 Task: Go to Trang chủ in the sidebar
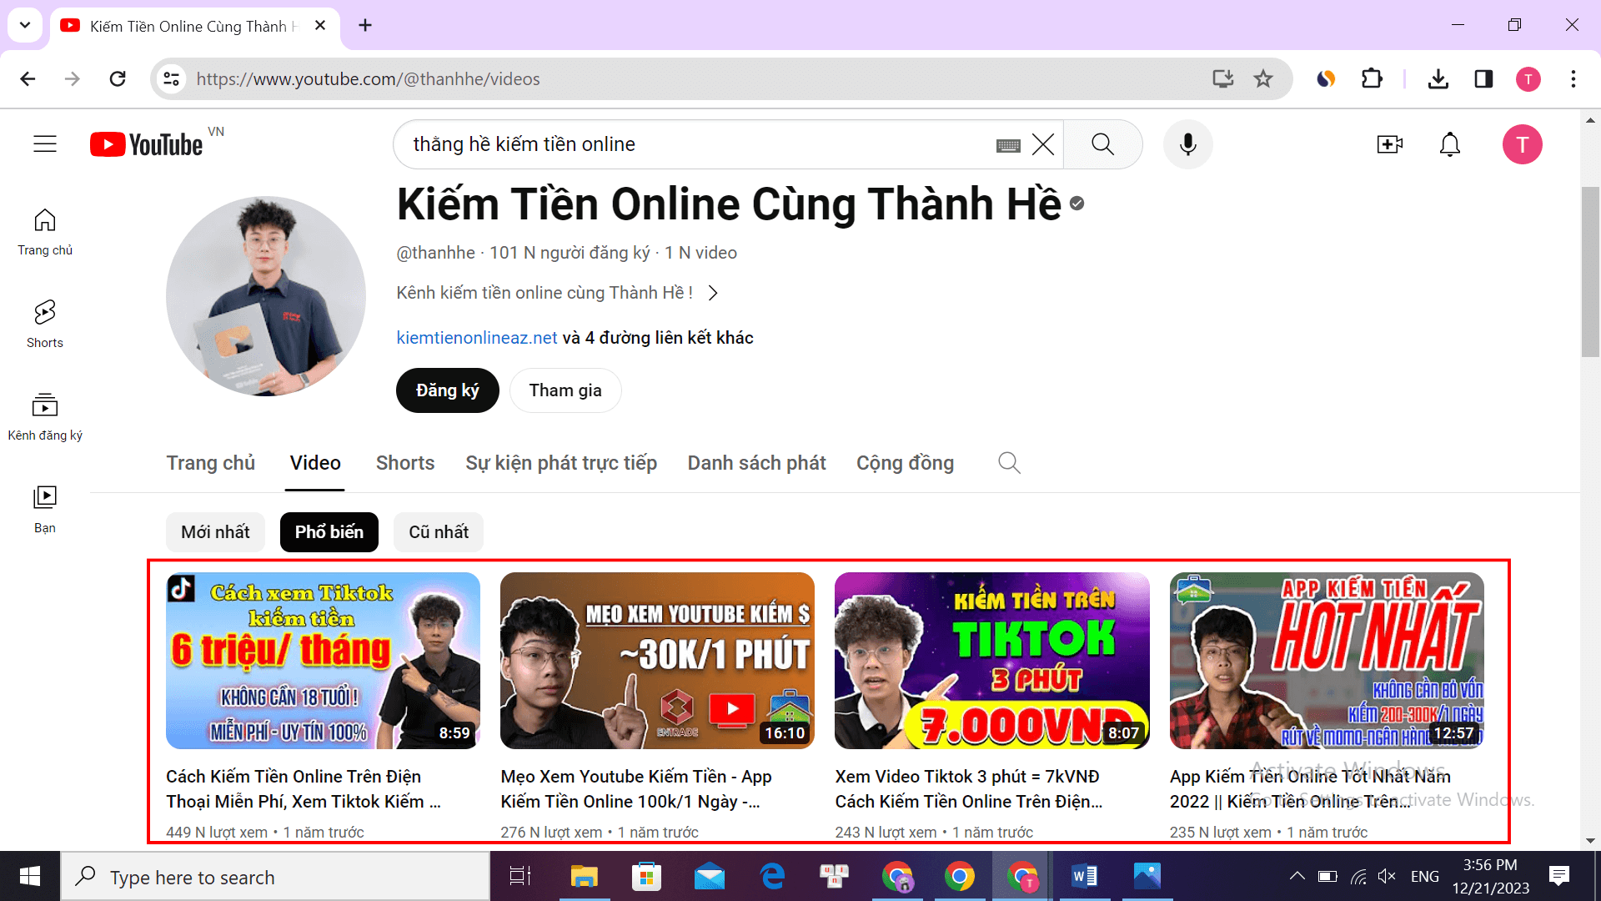tap(45, 232)
